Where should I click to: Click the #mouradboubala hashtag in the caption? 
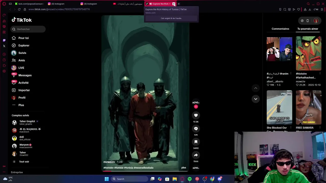point(144,168)
